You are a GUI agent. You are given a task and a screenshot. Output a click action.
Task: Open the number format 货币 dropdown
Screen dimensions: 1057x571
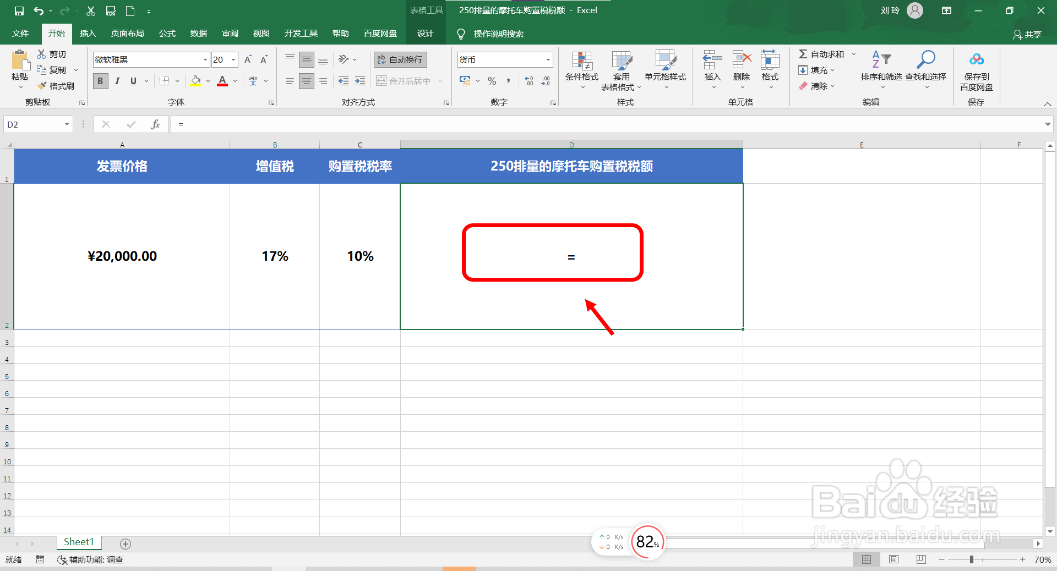tap(548, 59)
